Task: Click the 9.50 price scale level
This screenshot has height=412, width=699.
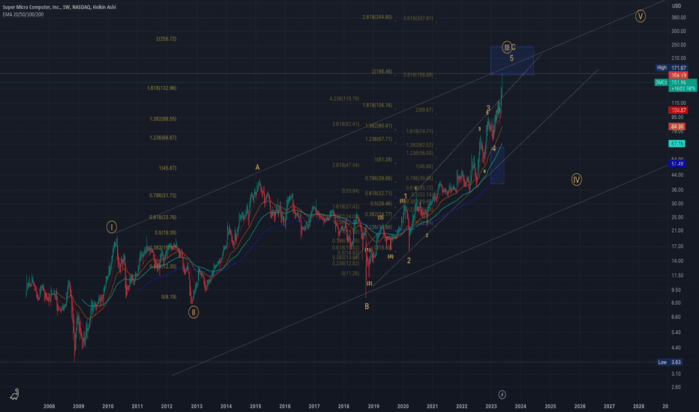Action: point(676,290)
